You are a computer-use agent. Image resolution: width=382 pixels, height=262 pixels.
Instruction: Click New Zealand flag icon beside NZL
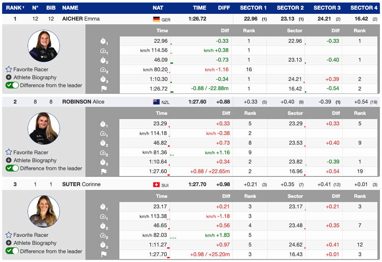pyautogui.click(x=156, y=102)
